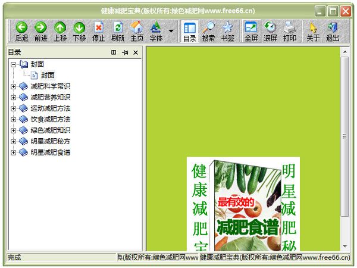This screenshot has height=268, width=357.
Task: Toggle the 目录 (Contents) panel button
Action: click(x=190, y=32)
